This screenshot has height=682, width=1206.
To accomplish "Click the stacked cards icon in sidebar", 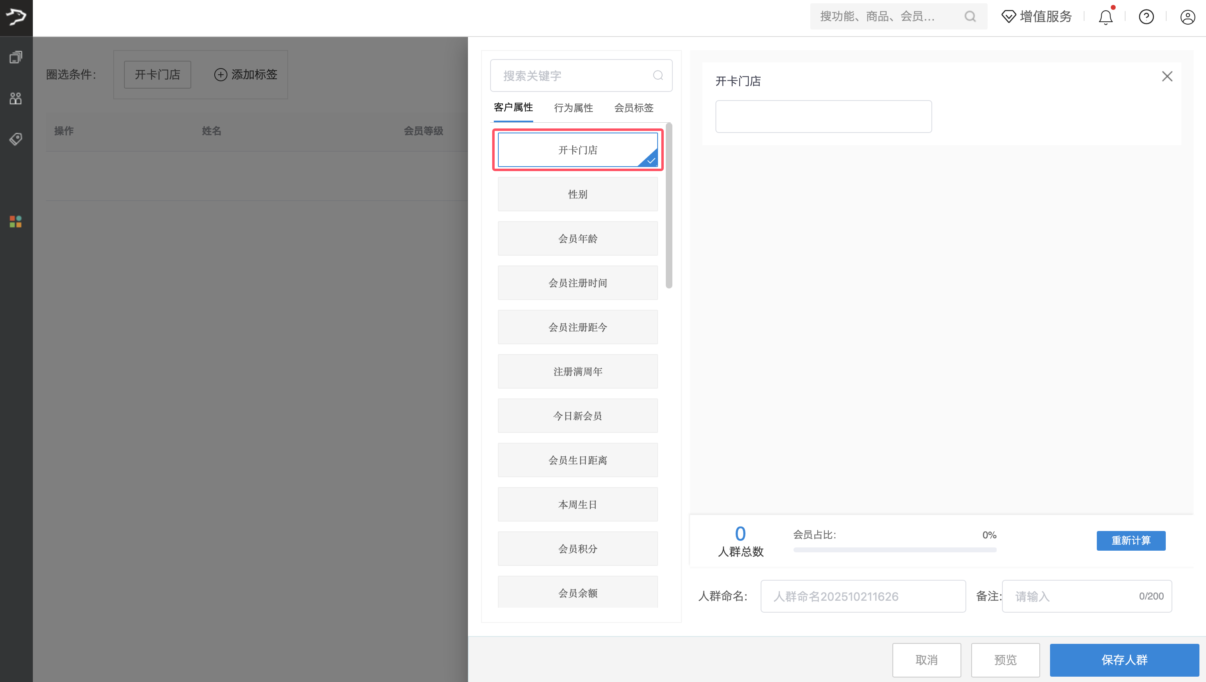I will point(16,56).
